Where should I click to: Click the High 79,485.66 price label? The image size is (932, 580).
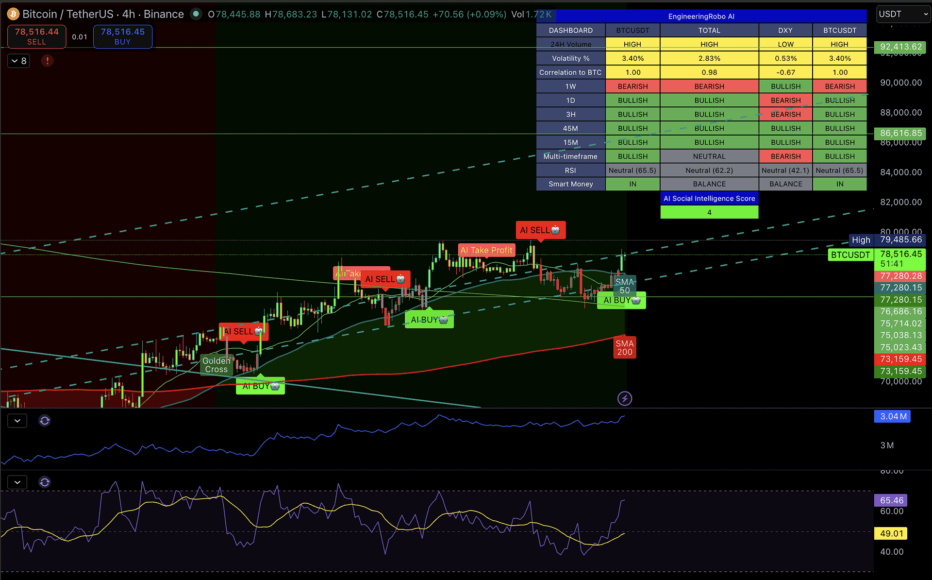[x=887, y=239]
